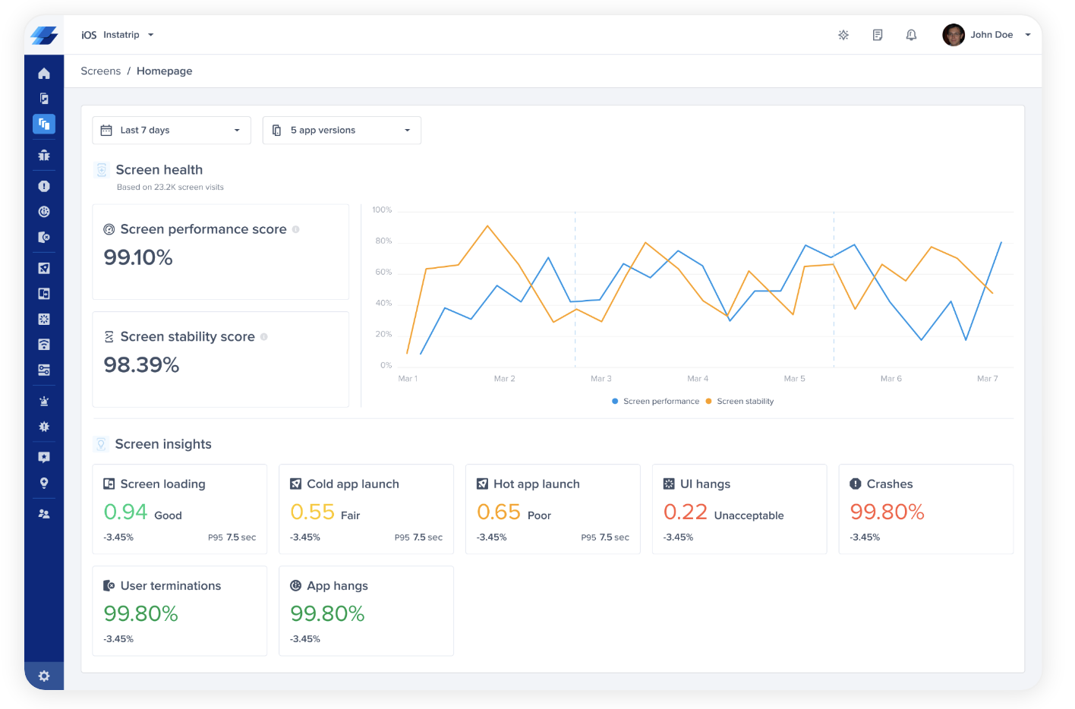Open the team users sidebar icon
1075x709 pixels.
44,514
